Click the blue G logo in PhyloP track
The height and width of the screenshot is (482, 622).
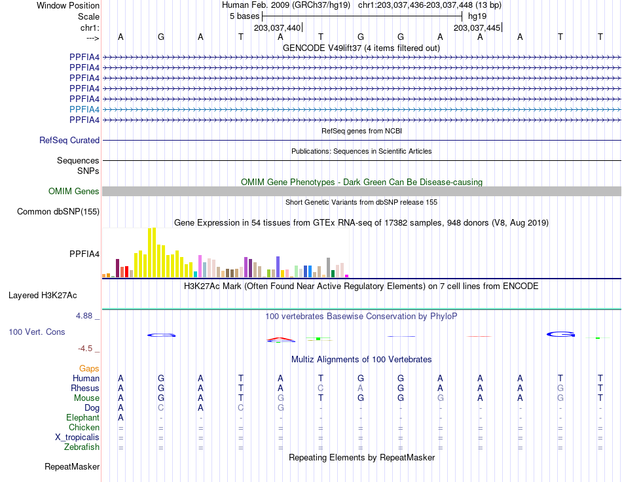pyautogui.click(x=560, y=335)
